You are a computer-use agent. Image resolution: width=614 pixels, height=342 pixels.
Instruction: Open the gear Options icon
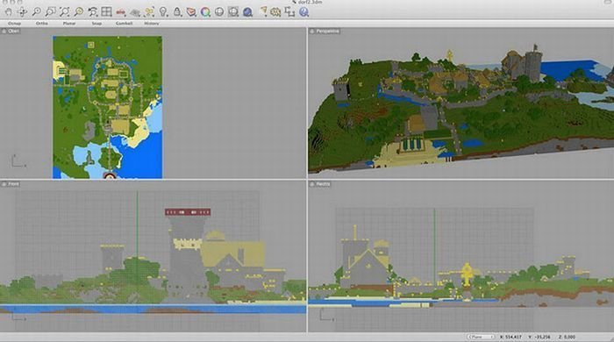276,12
